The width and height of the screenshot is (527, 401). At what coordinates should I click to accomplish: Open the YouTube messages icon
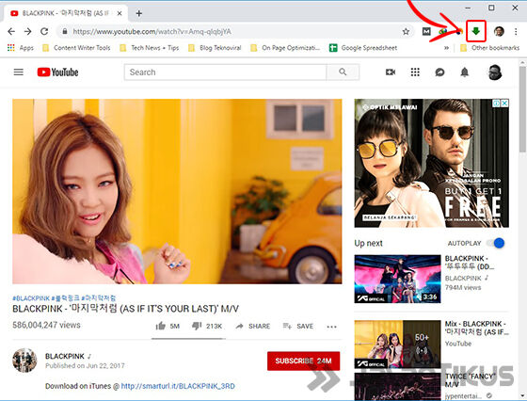[x=439, y=72]
